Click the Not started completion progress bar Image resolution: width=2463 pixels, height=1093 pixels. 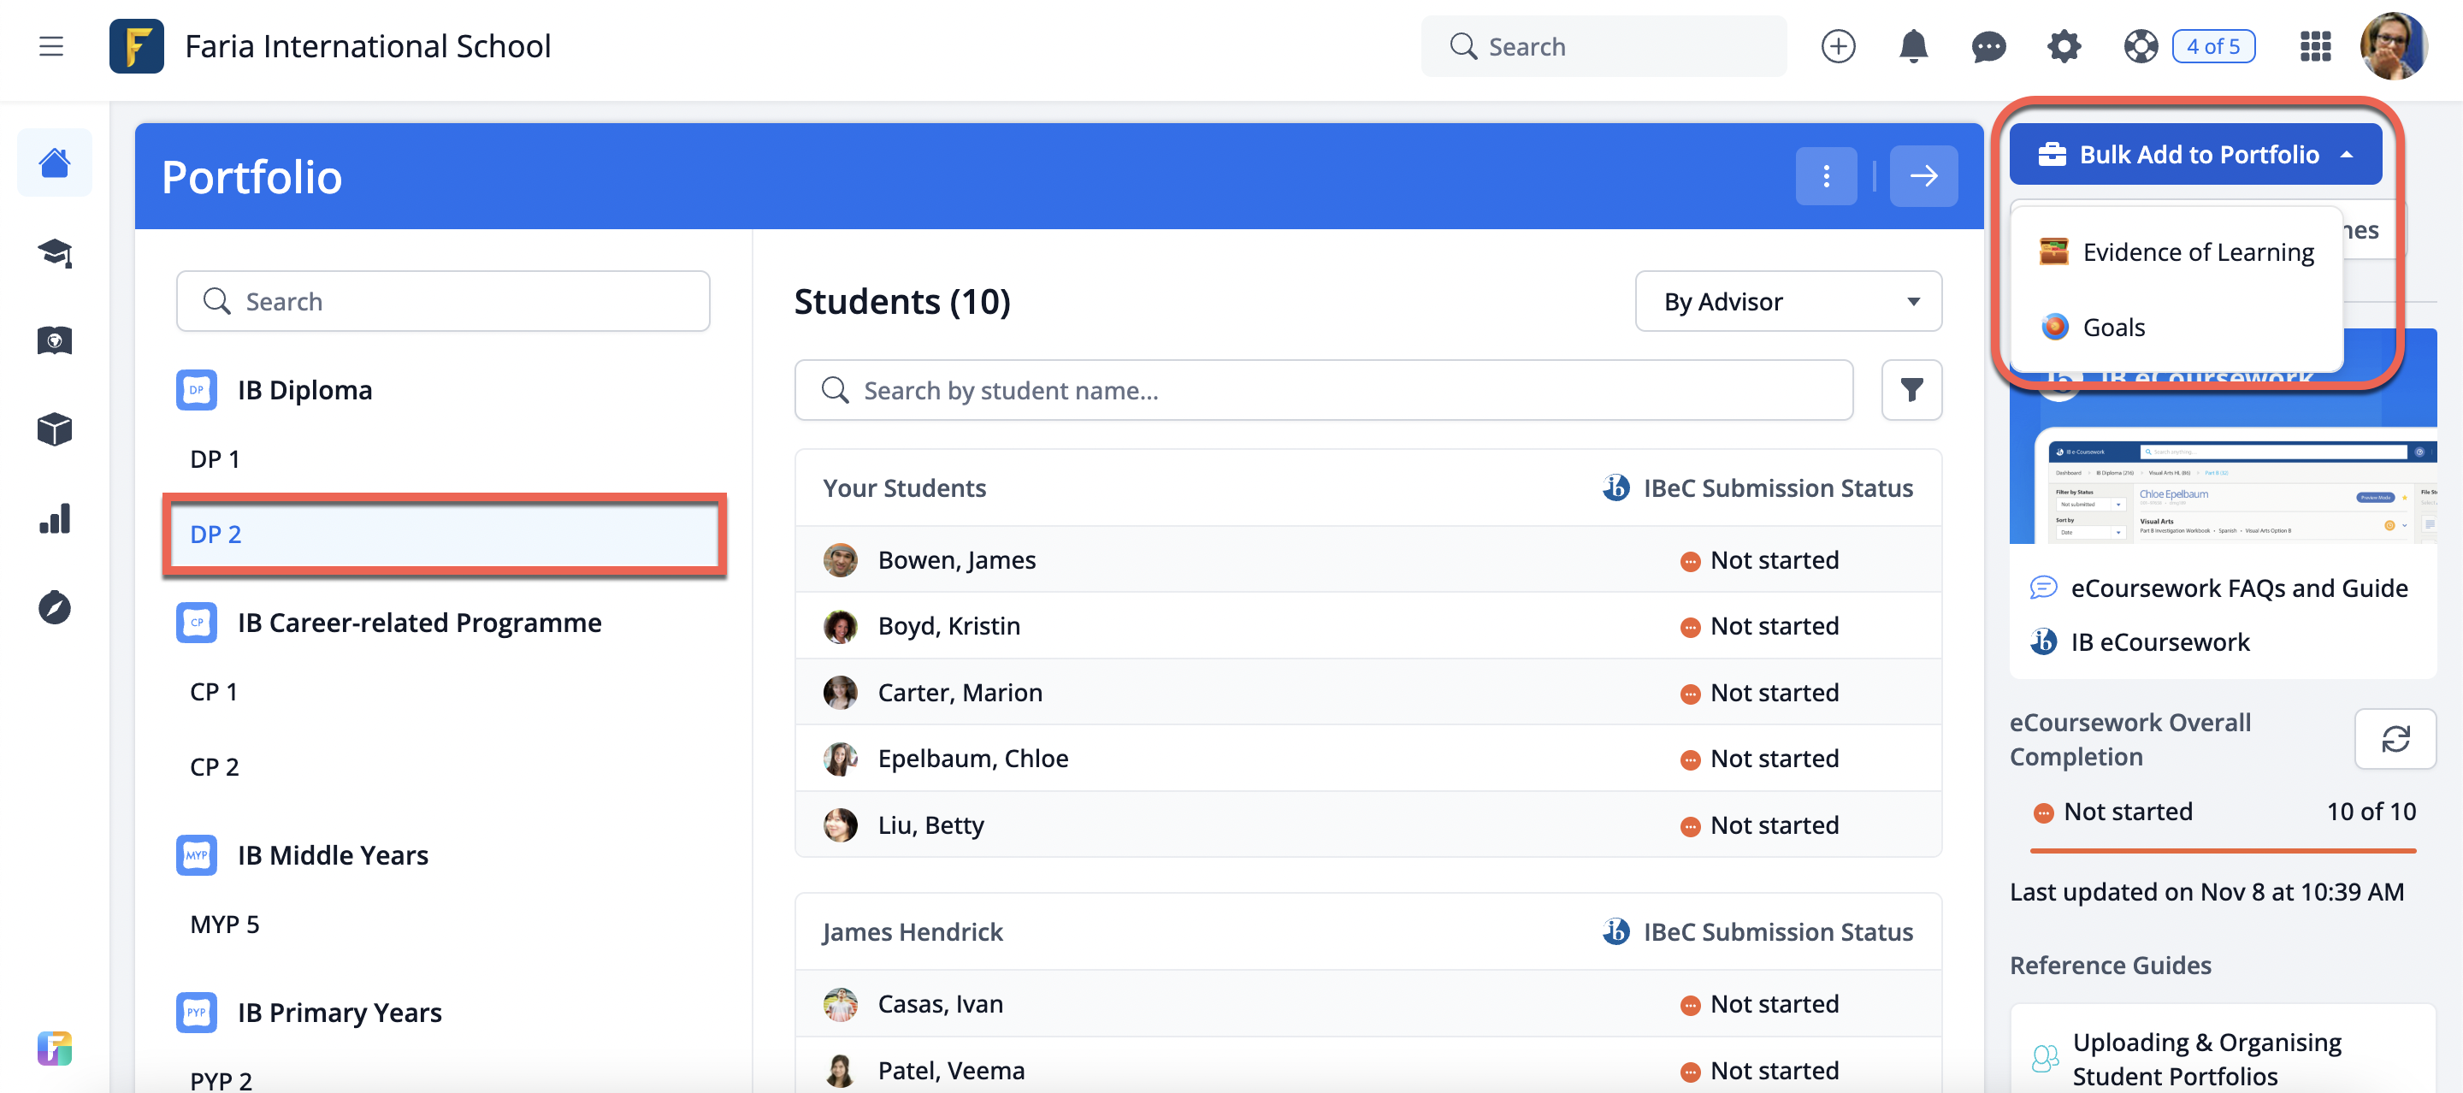pyautogui.click(x=2222, y=849)
